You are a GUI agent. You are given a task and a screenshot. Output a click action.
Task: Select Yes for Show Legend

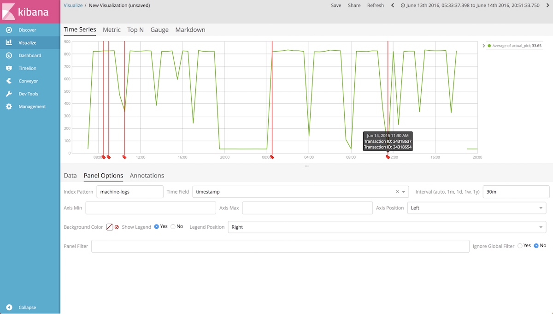(x=156, y=226)
